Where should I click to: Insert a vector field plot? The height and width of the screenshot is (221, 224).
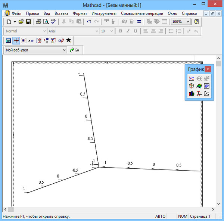tap(206, 94)
